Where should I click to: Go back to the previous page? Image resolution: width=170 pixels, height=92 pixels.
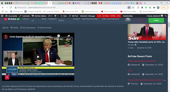click(x=3, y=7)
